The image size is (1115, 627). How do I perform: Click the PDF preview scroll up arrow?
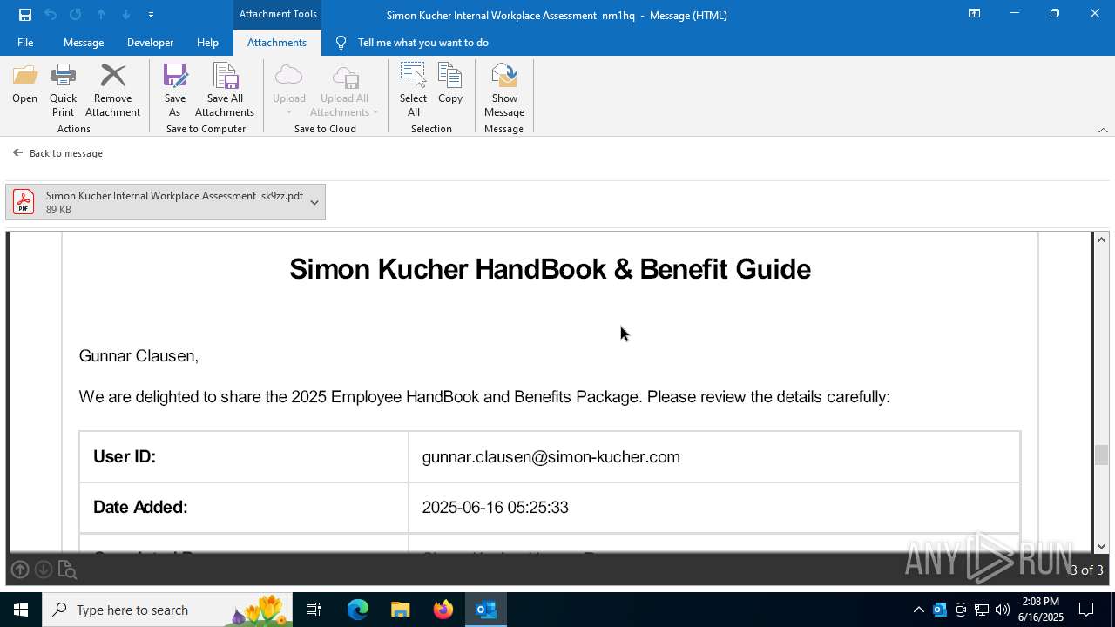click(1102, 239)
